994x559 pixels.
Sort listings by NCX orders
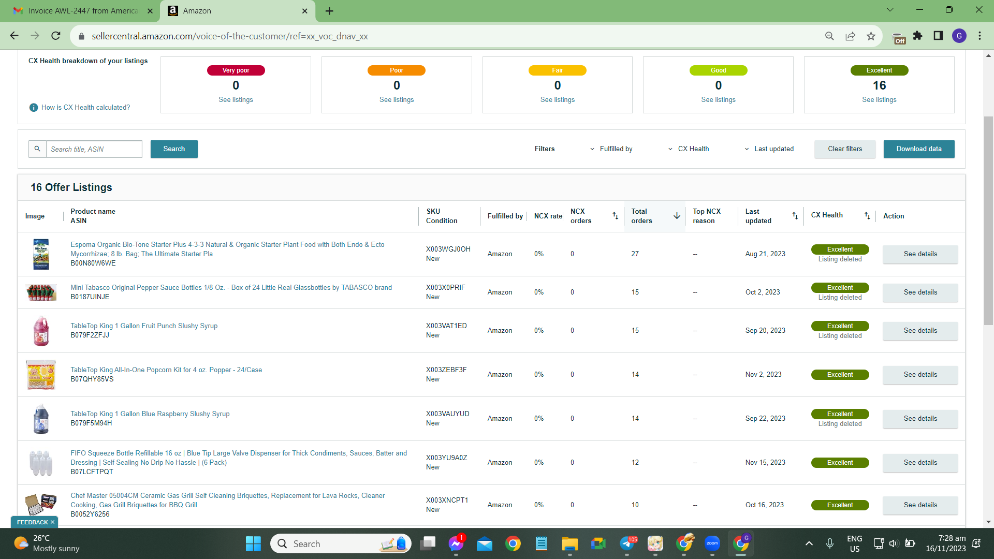click(x=616, y=216)
